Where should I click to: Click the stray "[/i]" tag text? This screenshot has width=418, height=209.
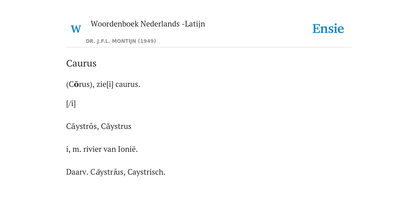click(71, 104)
